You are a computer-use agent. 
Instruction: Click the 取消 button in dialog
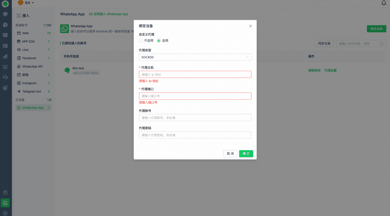click(230, 154)
